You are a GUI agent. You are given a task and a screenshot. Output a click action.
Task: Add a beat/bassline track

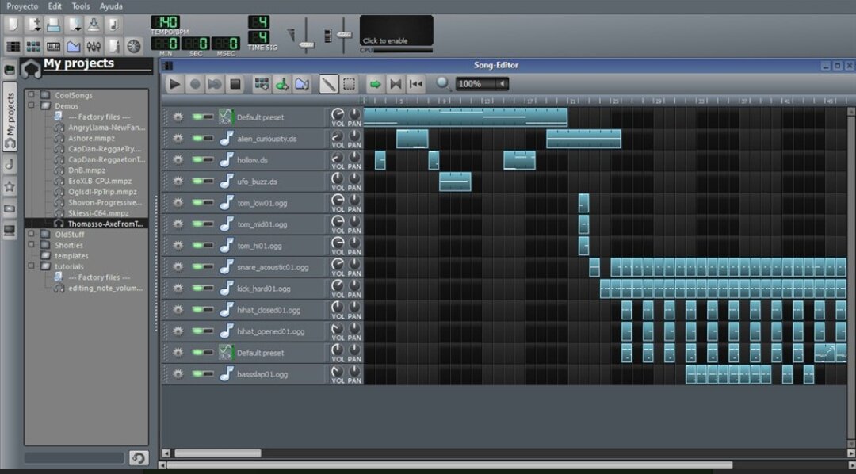pyautogui.click(x=262, y=84)
